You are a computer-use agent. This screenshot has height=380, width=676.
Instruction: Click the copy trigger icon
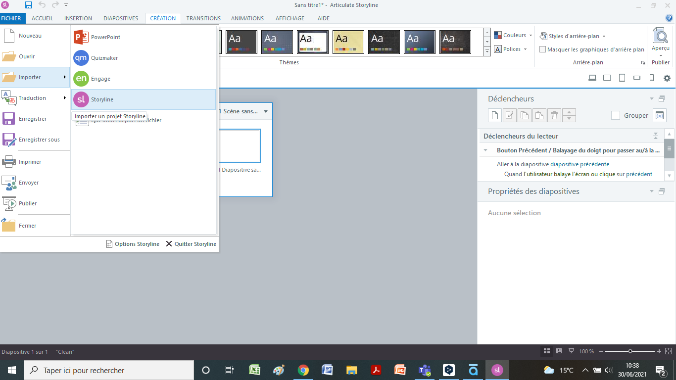pyautogui.click(x=524, y=115)
